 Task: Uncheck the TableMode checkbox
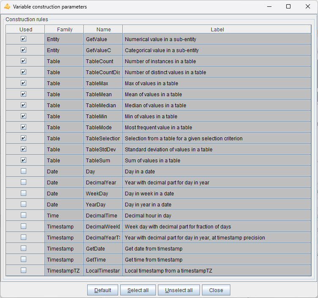click(24, 127)
